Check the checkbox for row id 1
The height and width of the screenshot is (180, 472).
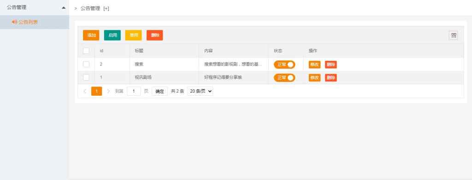point(86,77)
